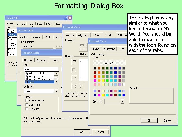Select Special in the Category list
The width and height of the screenshot is (182, 137).
[x=12, y=53]
